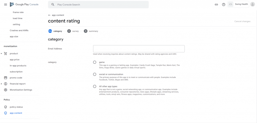257x123 pixels.
Task: Open the Swing Health app selector
Action: coord(238,4)
